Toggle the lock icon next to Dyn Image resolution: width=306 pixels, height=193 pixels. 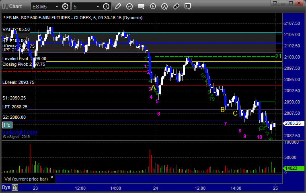pyautogui.click(x=15, y=187)
